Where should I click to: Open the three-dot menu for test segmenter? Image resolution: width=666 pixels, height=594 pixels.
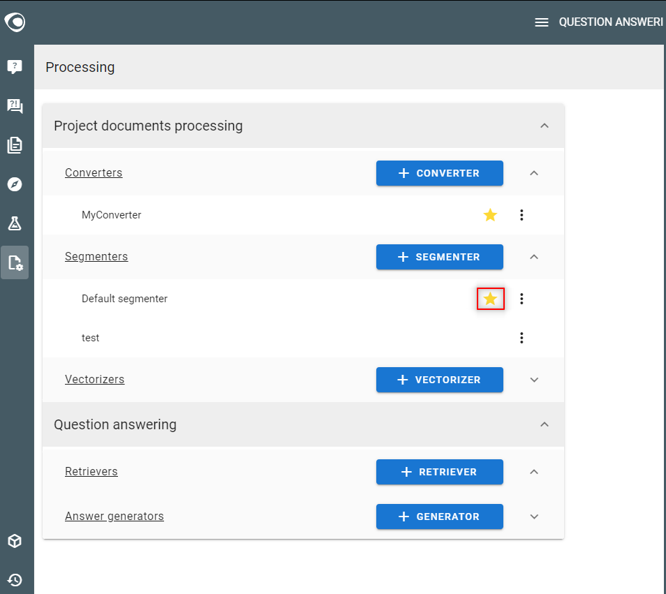click(x=521, y=338)
